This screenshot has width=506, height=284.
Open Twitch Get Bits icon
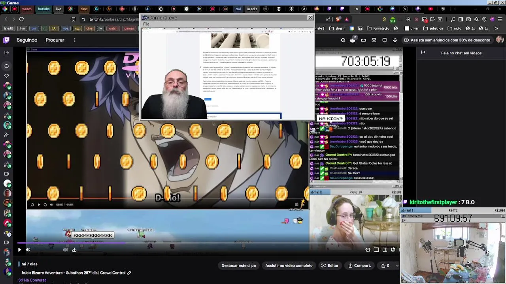pyautogui.click(x=395, y=40)
